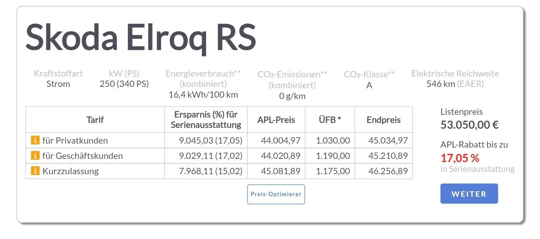Click the Endpreis column header
Image resolution: width=540 pixels, height=239 pixels.
pyautogui.click(x=383, y=120)
